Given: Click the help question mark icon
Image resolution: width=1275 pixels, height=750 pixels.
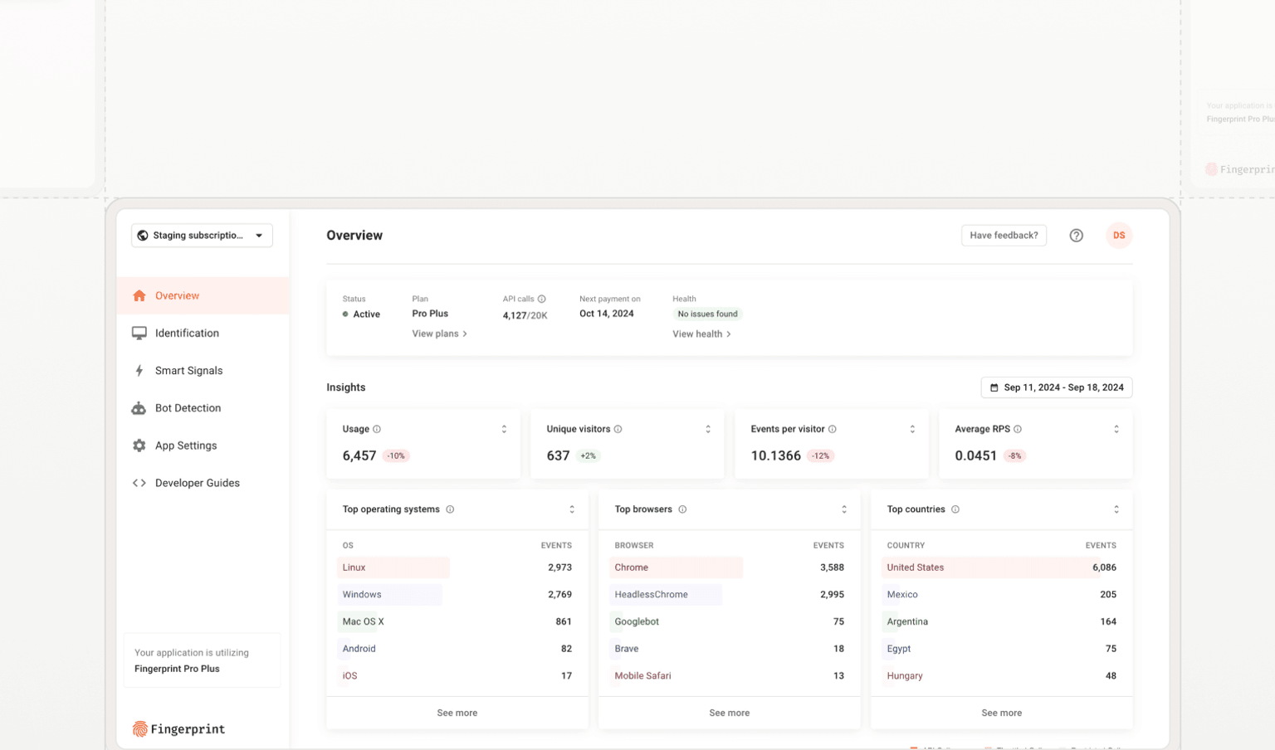Looking at the screenshot, I should 1077,235.
